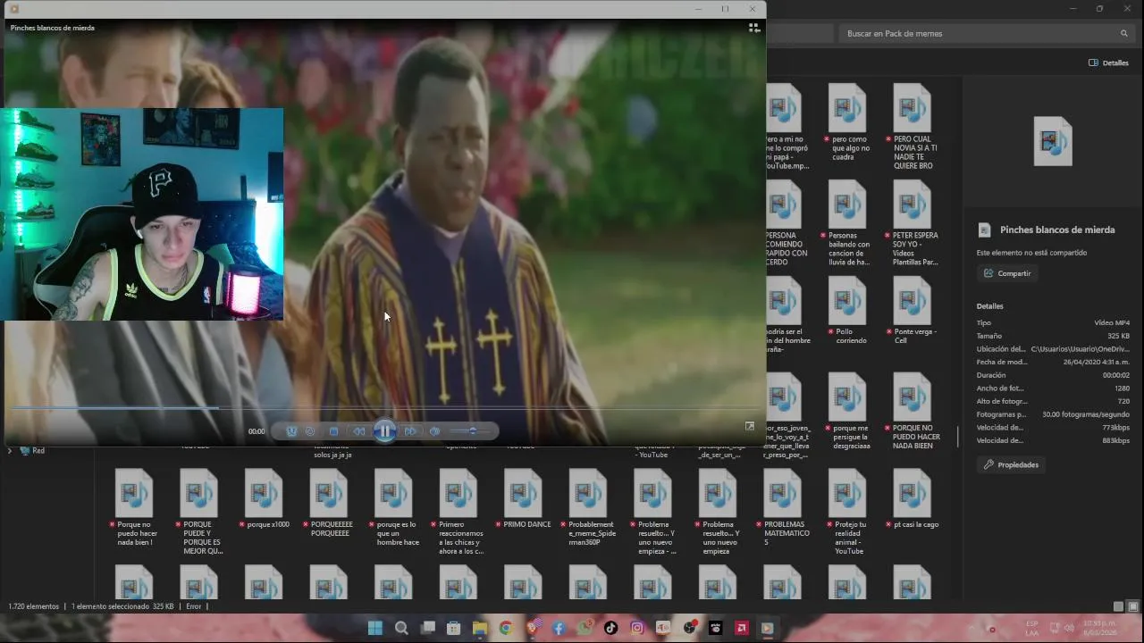Select the 'Ponte verga - Cell' file
This screenshot has width=1144, height=643.
pyautogui.click(x=912, y=311)
